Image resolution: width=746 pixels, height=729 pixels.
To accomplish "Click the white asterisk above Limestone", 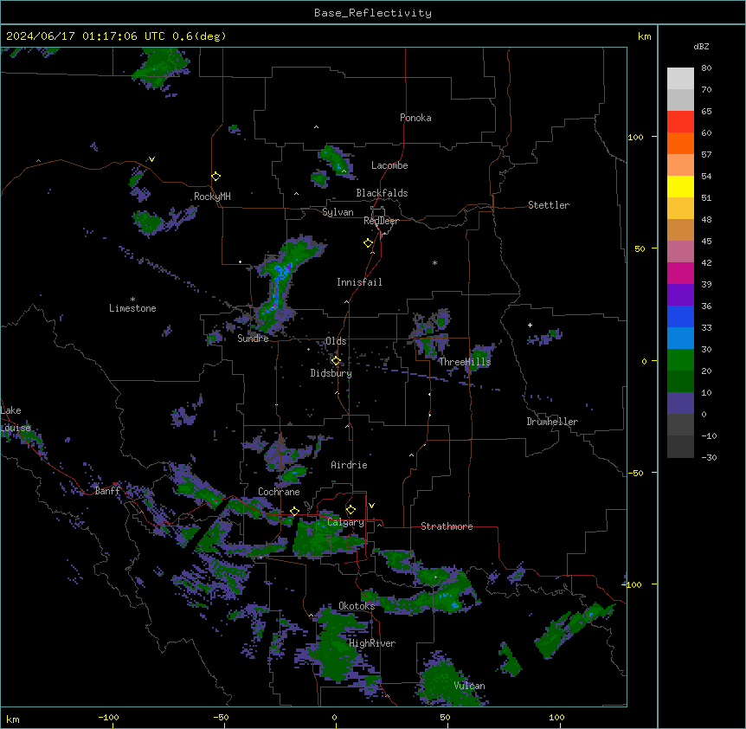I will coord(132,300).
